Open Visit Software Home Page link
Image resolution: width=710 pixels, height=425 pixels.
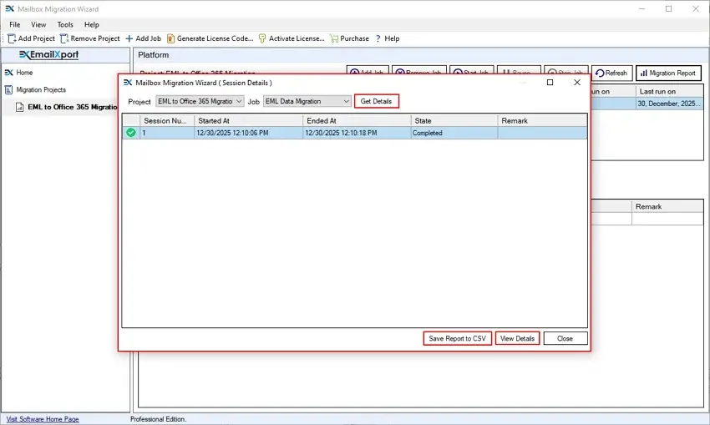tap(43, 419)
